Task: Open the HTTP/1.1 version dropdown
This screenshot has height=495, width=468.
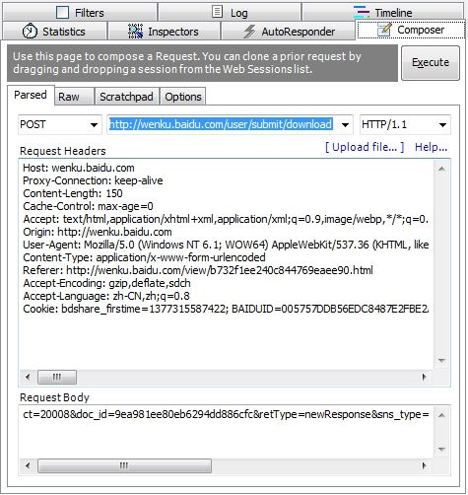Action: pos(405,124)
